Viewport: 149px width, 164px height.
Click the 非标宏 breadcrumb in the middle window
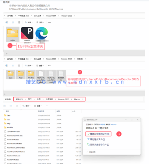coord(80,59)
